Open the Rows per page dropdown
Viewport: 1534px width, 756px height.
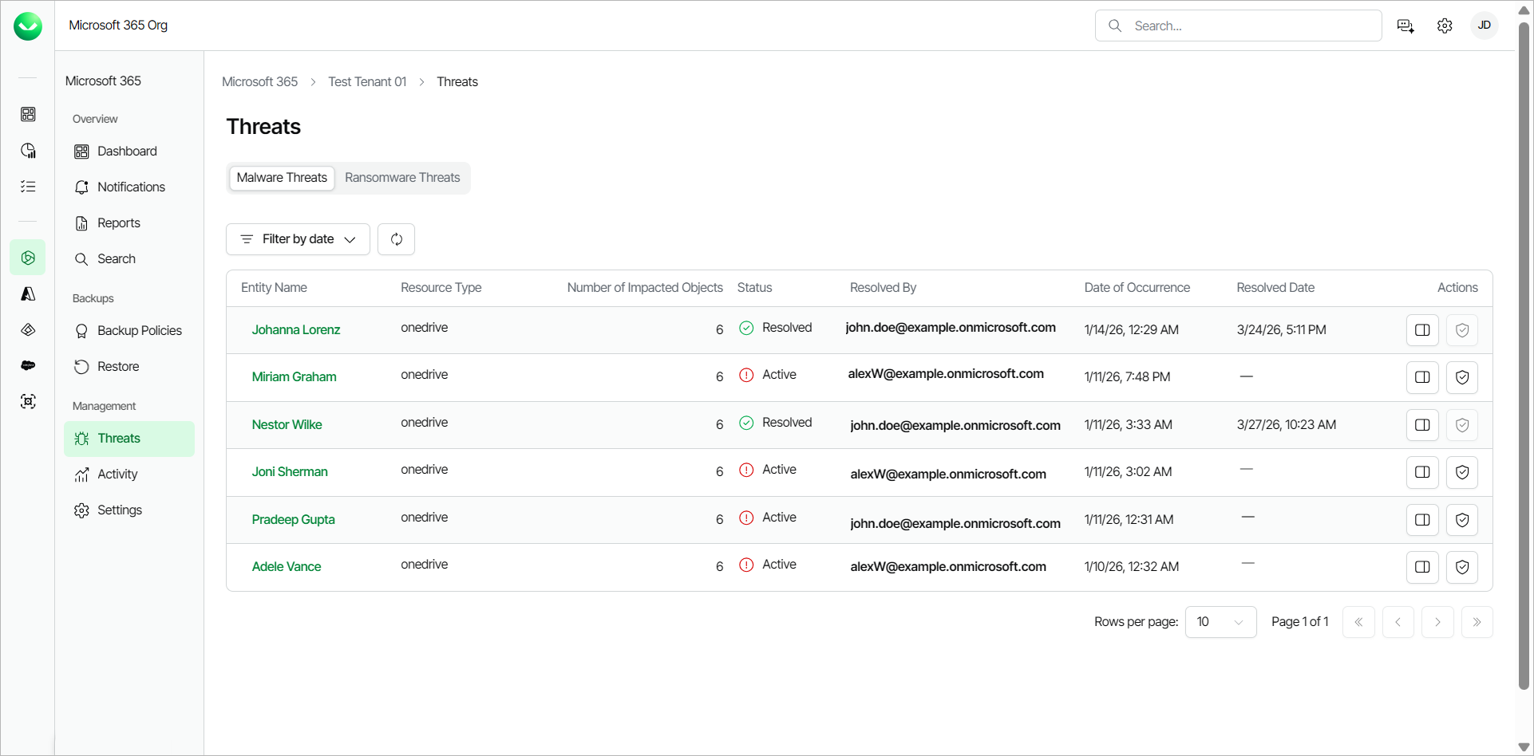pos(1220,622)
